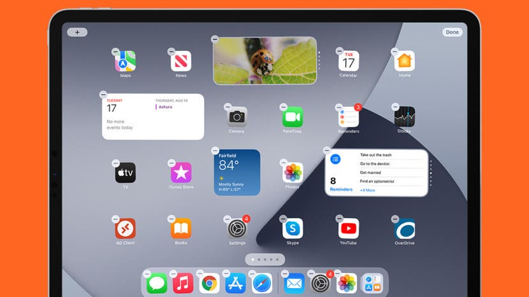Remove the calendar events widget

(103, 94)
